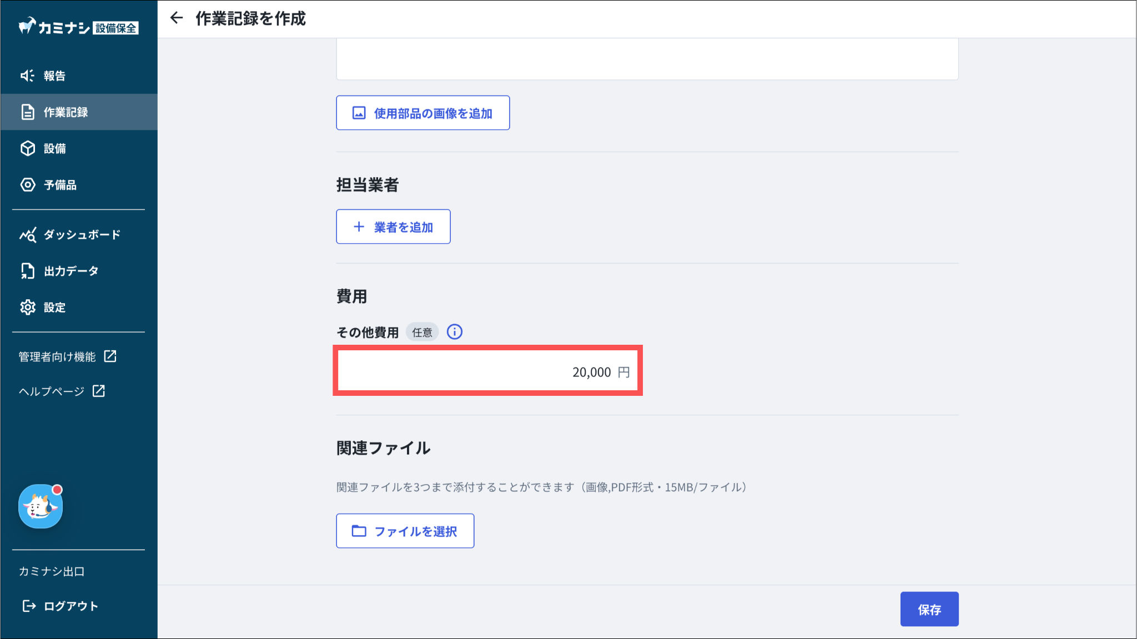Click the gear icon for 設定

point(27,307)
